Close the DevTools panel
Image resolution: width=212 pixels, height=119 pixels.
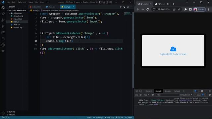coord(210,91)
